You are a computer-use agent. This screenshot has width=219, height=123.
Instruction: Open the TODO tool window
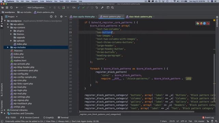click(11, 118)
